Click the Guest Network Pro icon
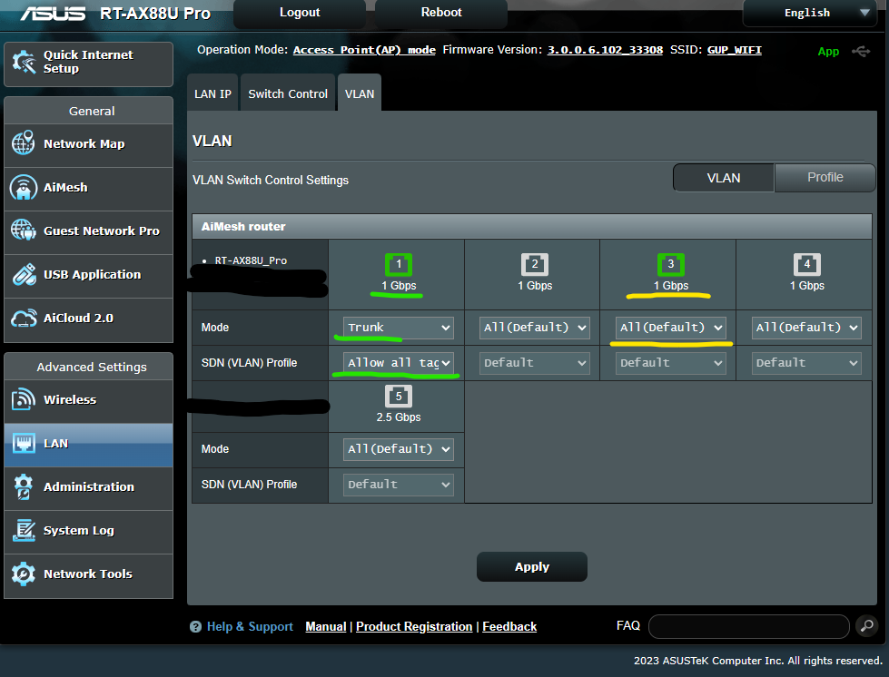 click(24, 230)
